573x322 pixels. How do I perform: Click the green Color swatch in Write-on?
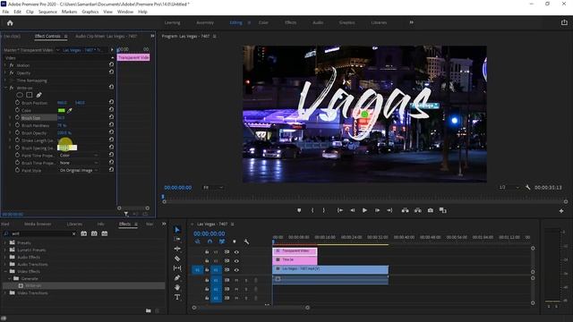pyautogui.click(x=62, y=110)
